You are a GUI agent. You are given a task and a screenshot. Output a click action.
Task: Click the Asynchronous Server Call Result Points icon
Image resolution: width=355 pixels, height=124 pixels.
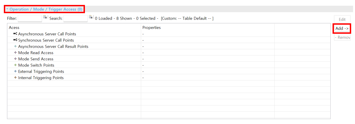pyautogui.click(x=15, y=46)
